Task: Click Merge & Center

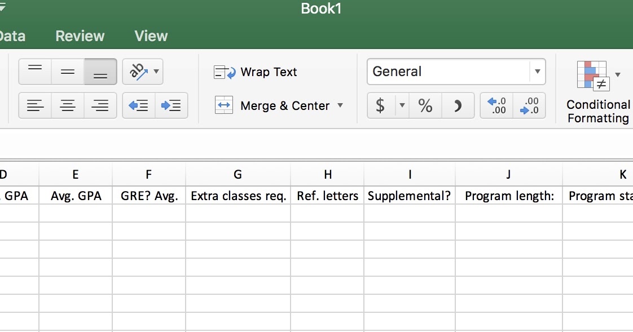Action: click(x=276, y=105)
